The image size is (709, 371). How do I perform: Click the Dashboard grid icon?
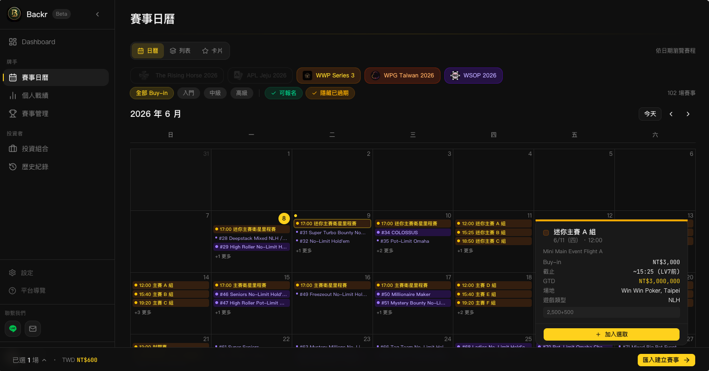[x=13, y=42]
